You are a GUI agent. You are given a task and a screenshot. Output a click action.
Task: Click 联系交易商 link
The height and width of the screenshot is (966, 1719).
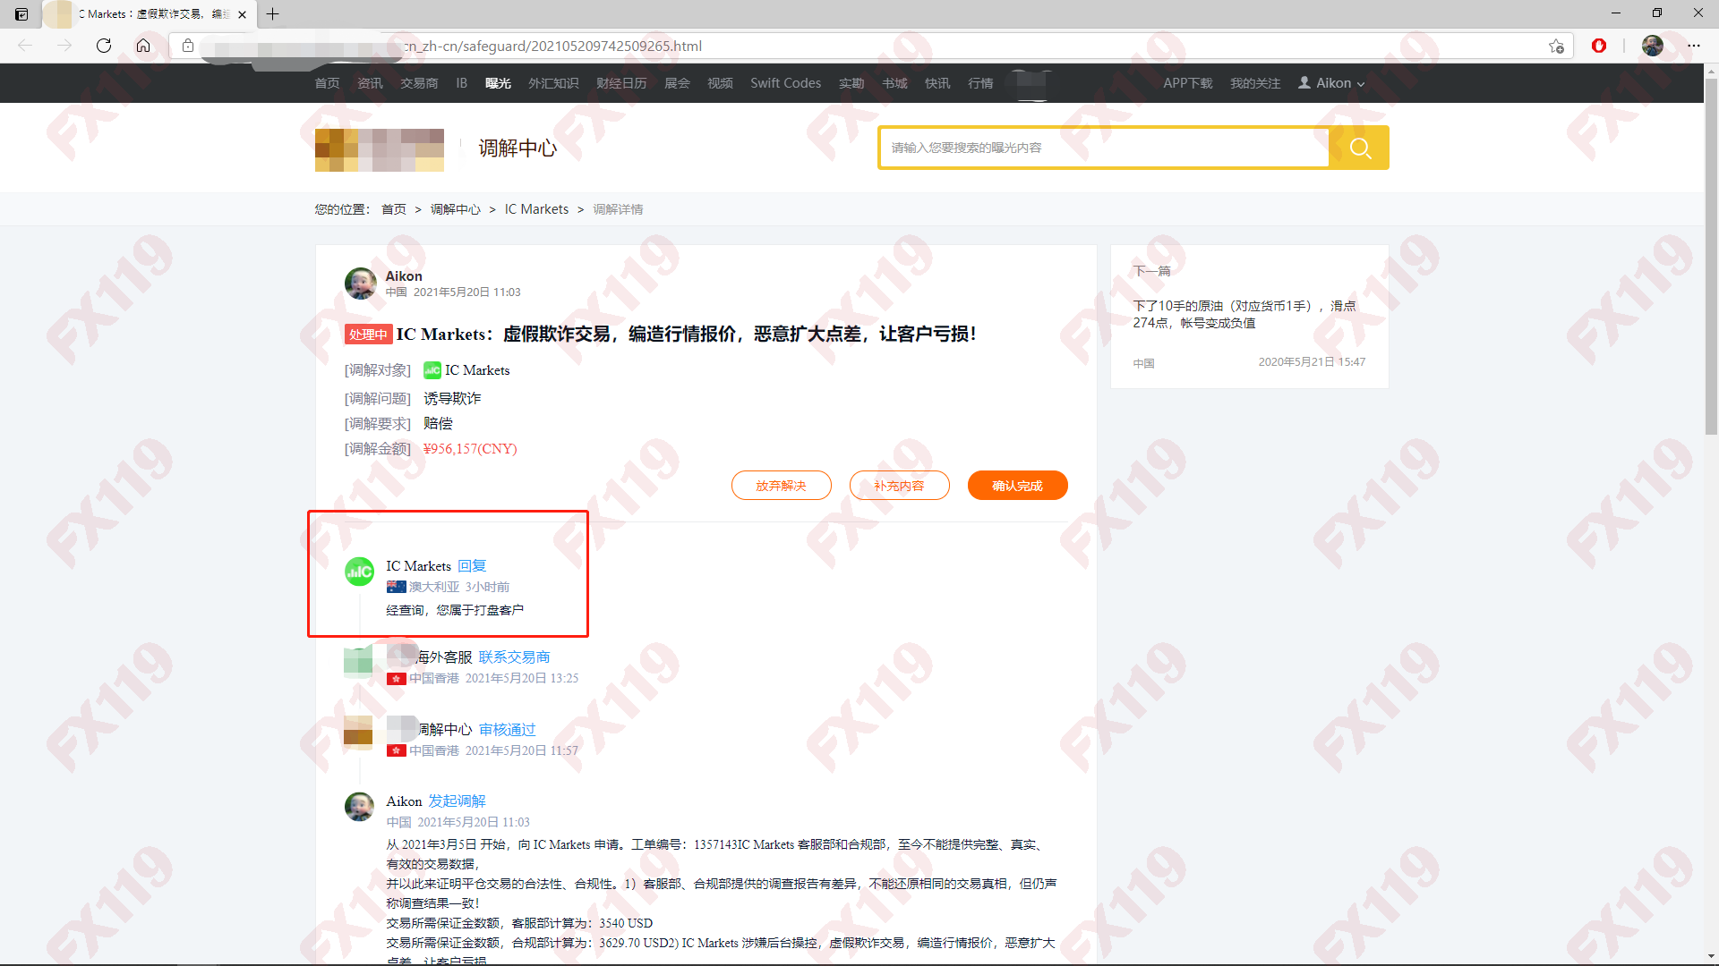514,657
